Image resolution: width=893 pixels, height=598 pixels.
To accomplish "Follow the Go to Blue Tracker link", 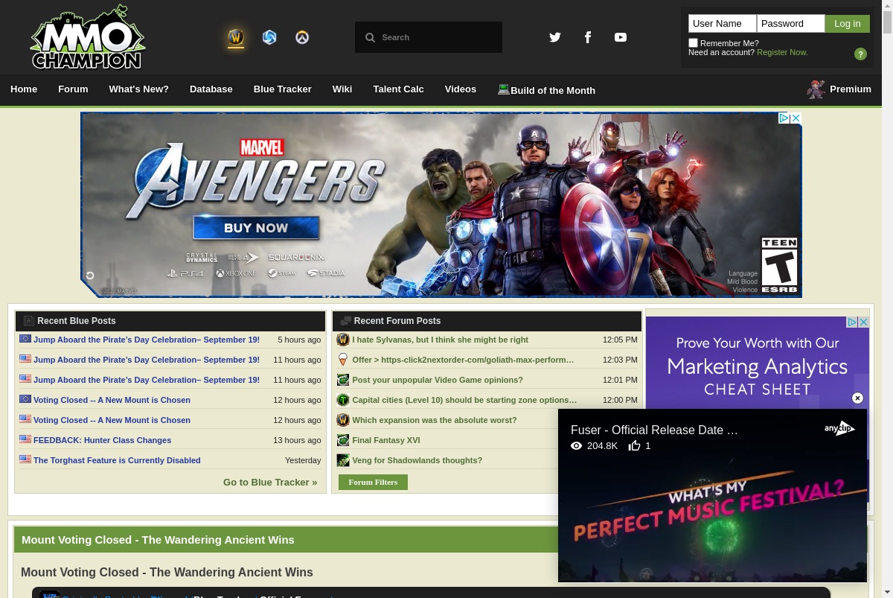I will coord(270,482).
